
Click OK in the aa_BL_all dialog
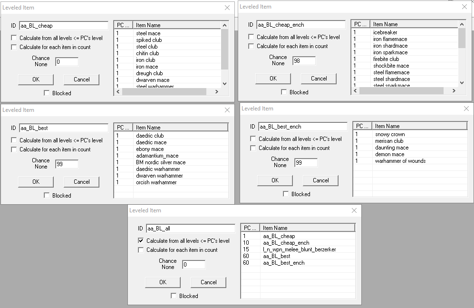tap(163, 282)
